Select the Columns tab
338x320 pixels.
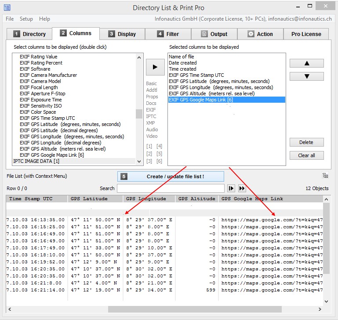click(76, 33)
